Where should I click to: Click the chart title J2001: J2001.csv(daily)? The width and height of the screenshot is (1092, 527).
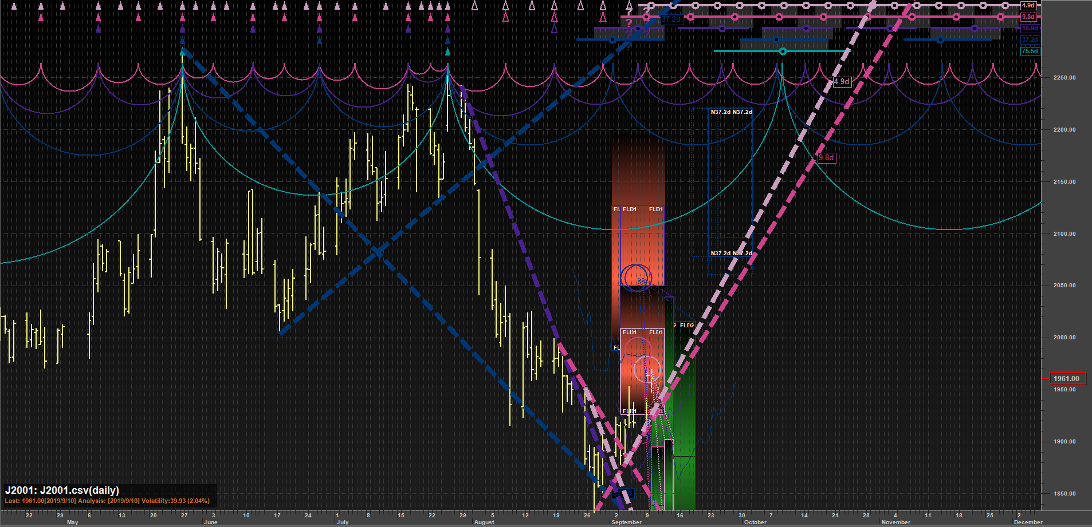coord(62,490)
